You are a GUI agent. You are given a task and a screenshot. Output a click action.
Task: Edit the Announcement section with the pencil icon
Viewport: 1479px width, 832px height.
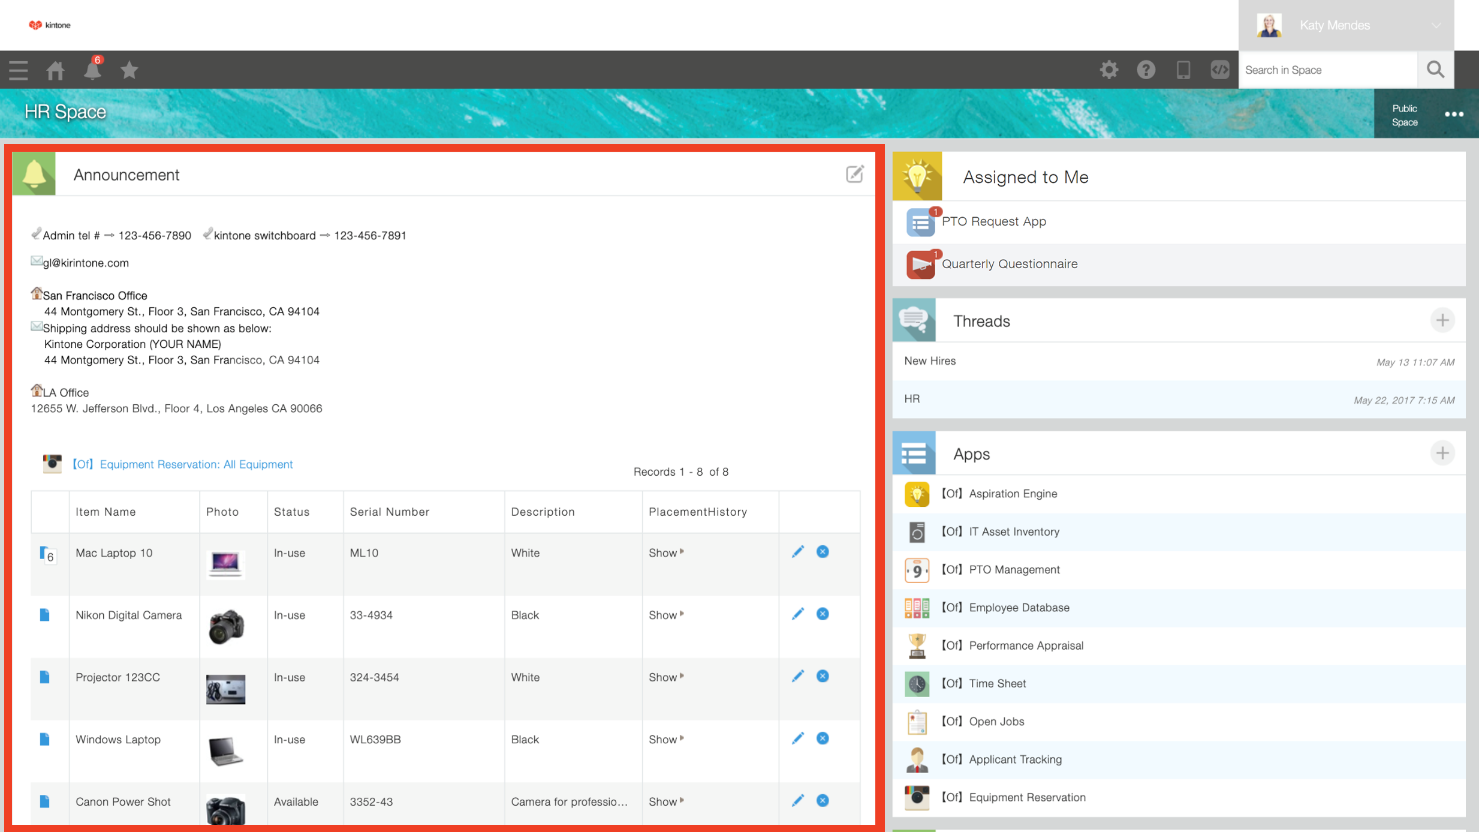pyautogui.click(x=854, y=175)
